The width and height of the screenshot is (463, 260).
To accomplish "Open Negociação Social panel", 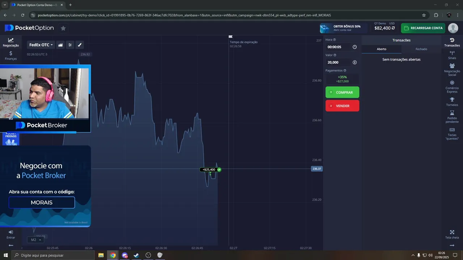I will [452, 70].
